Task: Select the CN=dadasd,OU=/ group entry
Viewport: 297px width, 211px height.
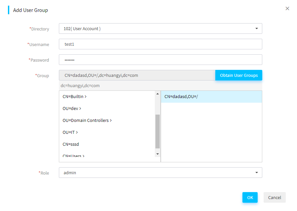Action: click(211, 97)
